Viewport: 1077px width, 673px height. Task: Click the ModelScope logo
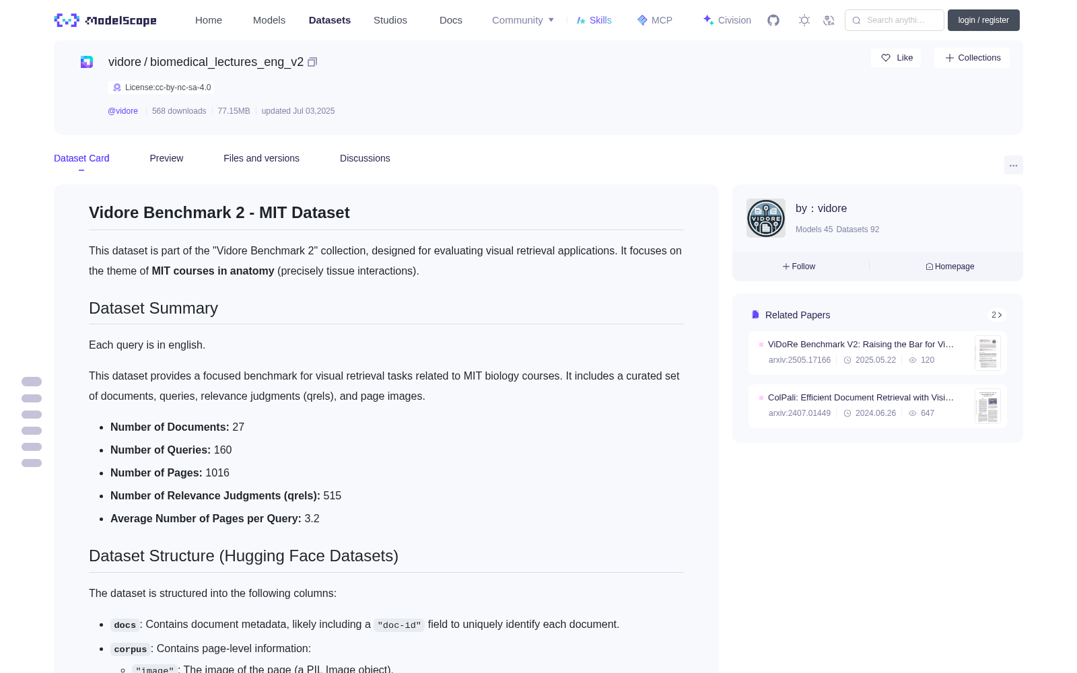(106, 20)
